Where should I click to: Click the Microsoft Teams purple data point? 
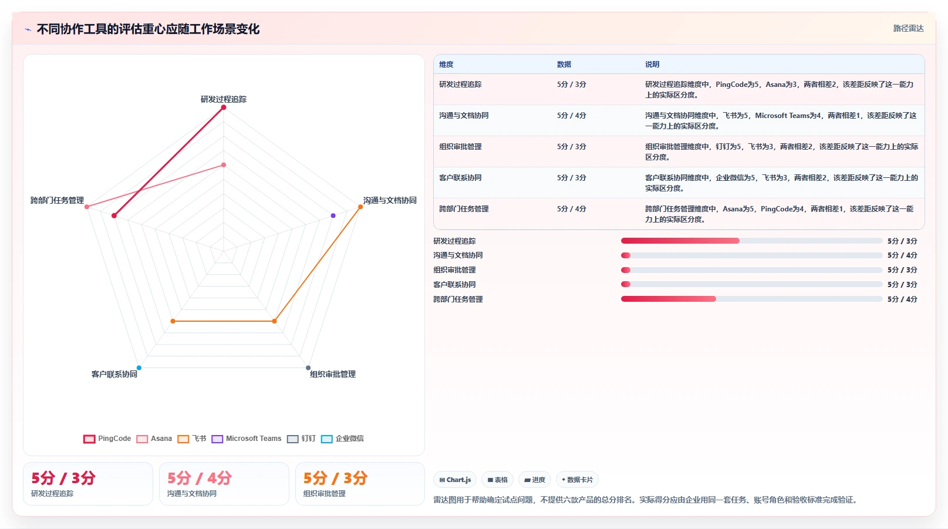[x=333, y=215]
